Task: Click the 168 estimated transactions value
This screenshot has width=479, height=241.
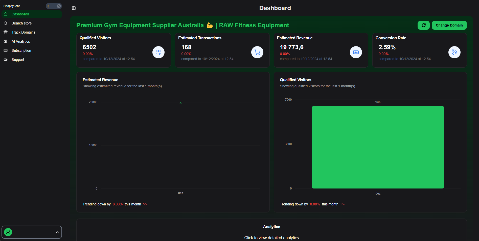Action: [x=186, y=47]
